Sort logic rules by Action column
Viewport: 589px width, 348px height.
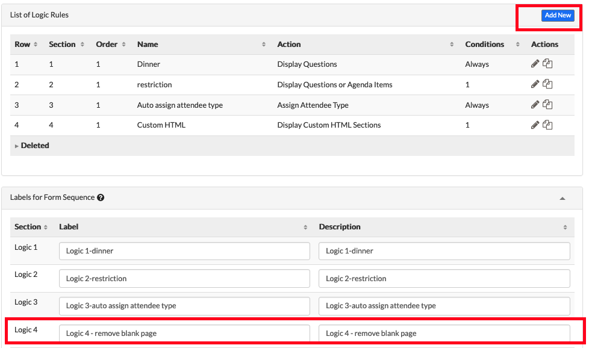(452, 45)
